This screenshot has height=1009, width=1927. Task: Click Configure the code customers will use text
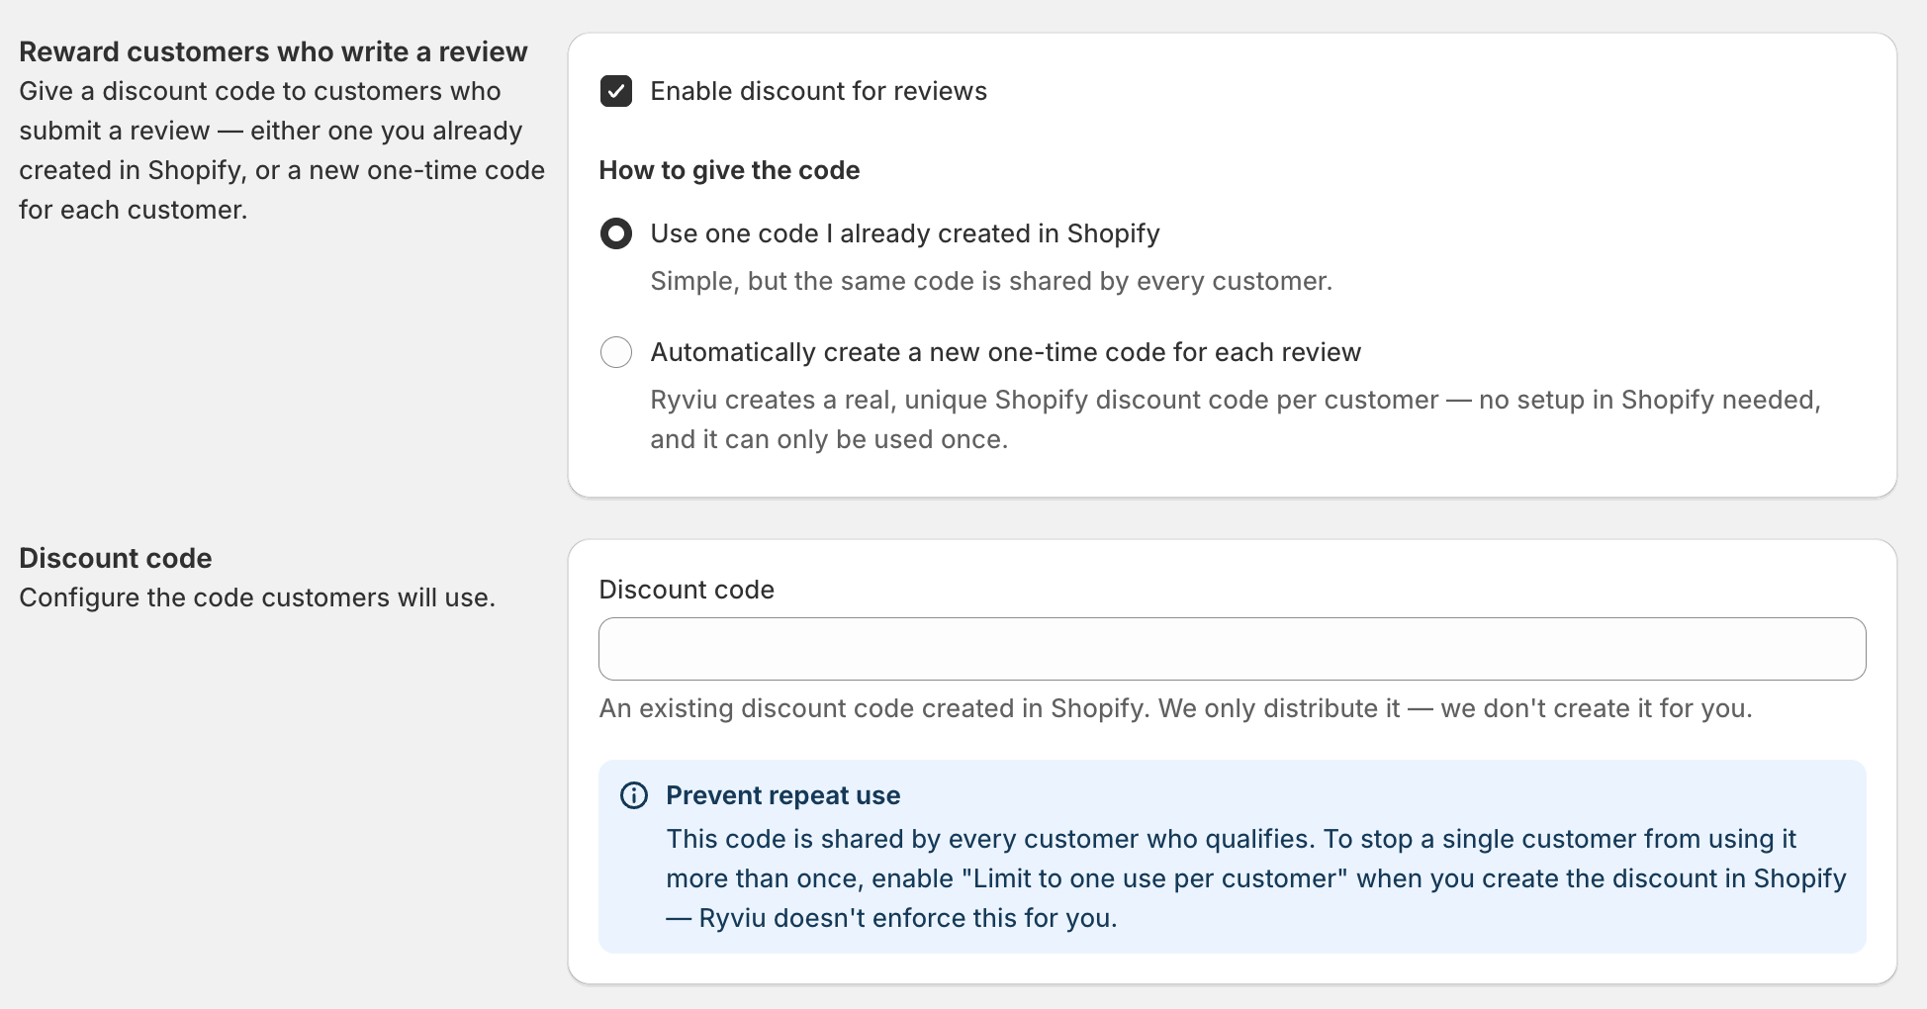257,597
